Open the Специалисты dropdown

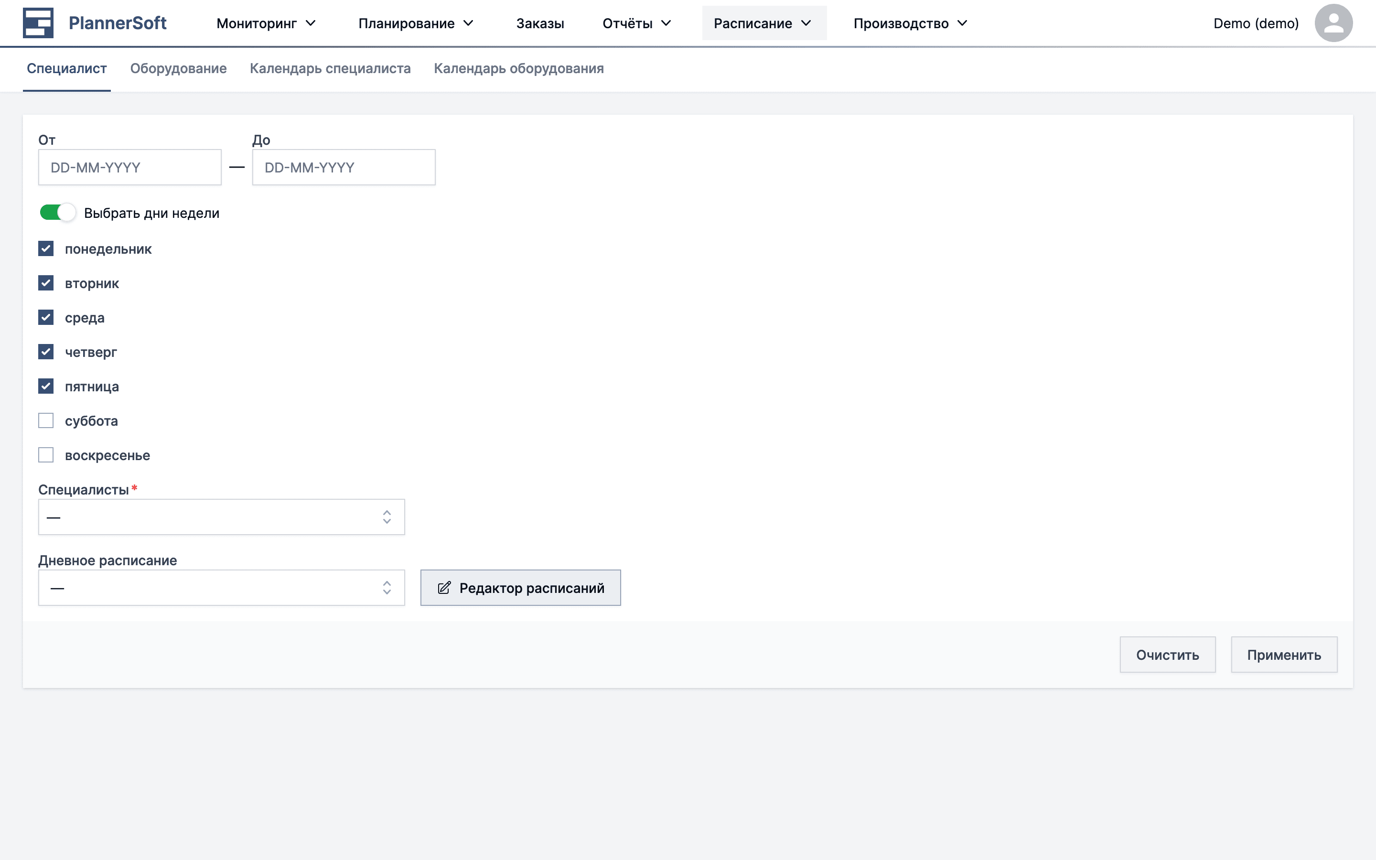(x=221, y=517)
